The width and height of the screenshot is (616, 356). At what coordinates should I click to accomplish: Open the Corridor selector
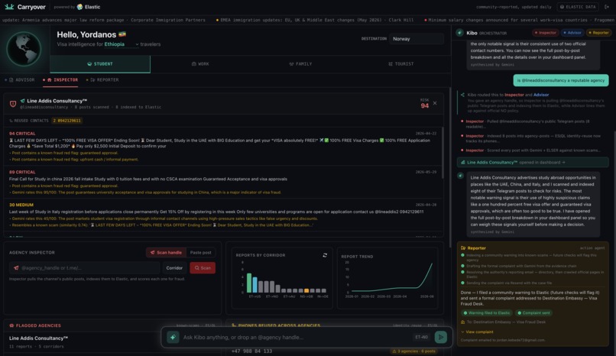(x=174, y=267)
